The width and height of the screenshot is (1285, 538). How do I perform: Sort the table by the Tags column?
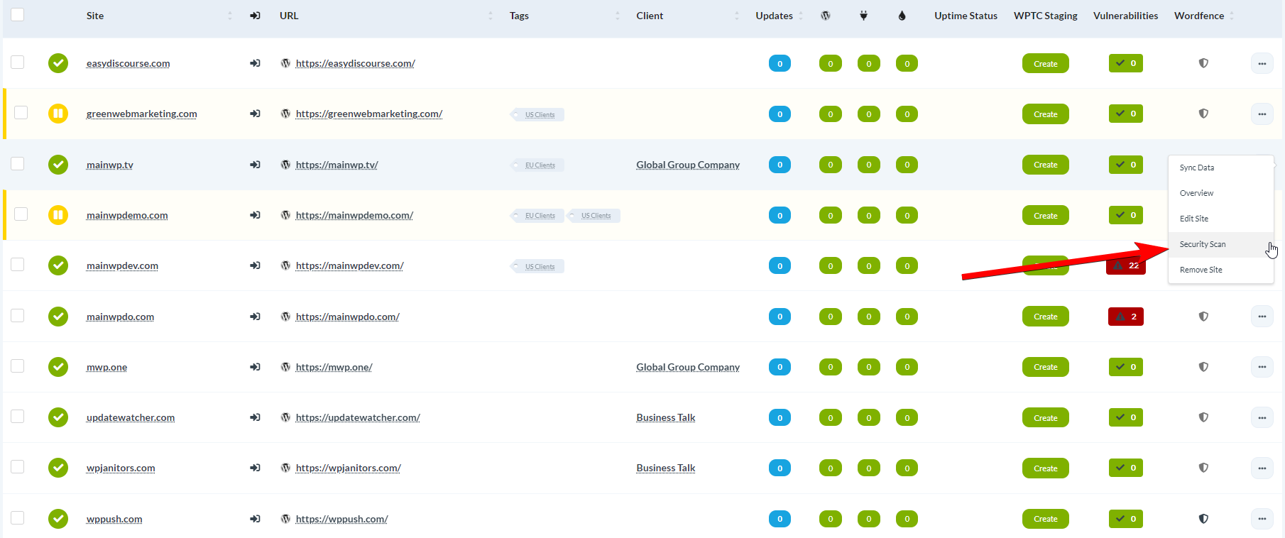coord(519,16)
